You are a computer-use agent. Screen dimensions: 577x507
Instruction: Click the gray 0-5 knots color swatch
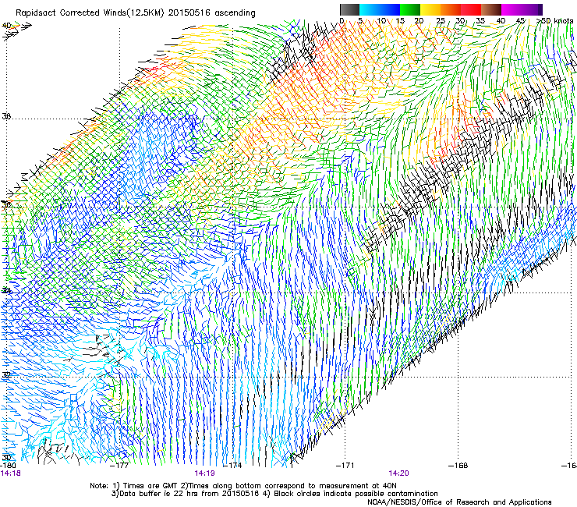[x=349, y=9]
